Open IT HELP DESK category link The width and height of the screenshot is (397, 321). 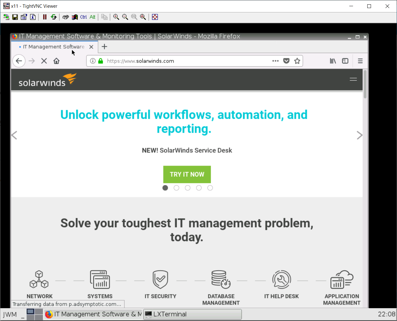tap(281, 296)
